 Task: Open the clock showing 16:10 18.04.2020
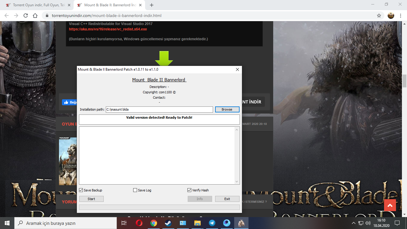click(x=381, y=223)
